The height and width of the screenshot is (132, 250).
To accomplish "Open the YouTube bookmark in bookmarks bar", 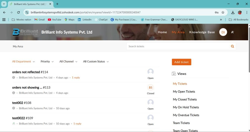I will (55, 20).
